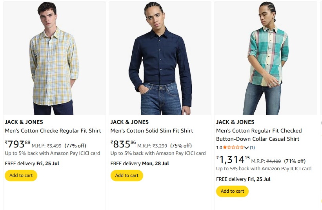Expand rating dropdown chevron beside stars
Image resolution: width=322 pixels, height=210 pixels.
pos(246,148)
